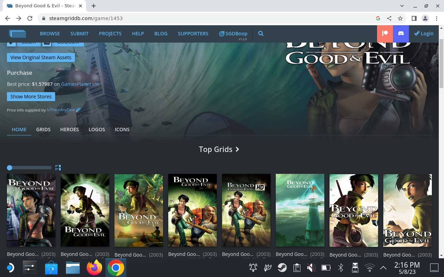Click the show desktop button in taskbar
Image resolution: width=444 pixels, height=277 pixels.
click(x=434, y=268)
